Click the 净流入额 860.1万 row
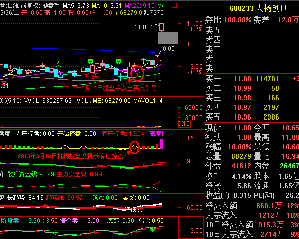The image size is (299, 239). [252, 206]
